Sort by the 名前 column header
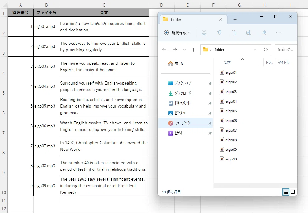The height and width of the screenshot is (213, 308). click(x=227, y=63)
